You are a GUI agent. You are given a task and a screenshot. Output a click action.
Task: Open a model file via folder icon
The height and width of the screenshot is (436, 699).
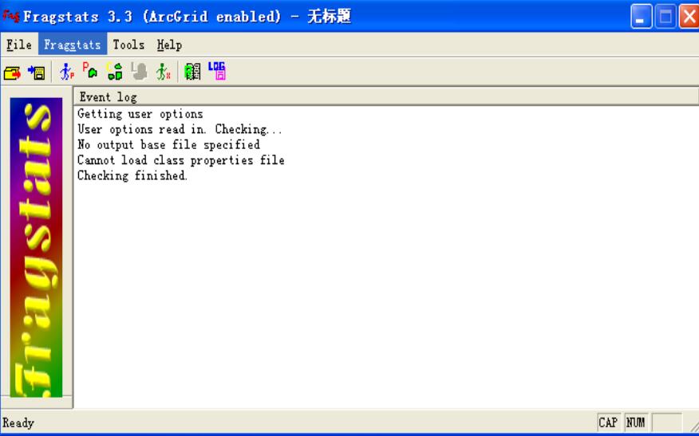13,73
